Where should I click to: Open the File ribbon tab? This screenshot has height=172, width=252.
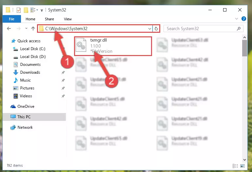point(11,19)
